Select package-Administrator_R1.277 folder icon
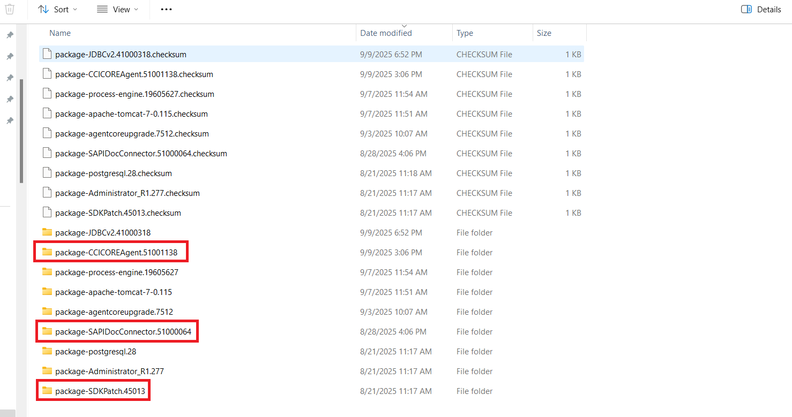This screenshot has height=417, width=792. point(47,371)
